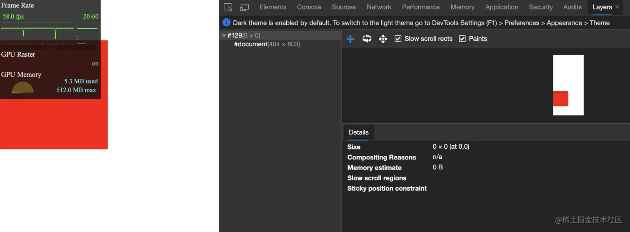630x232 pixels.
Task: Click the red layer in 3D preview
Action: (560, 99)
